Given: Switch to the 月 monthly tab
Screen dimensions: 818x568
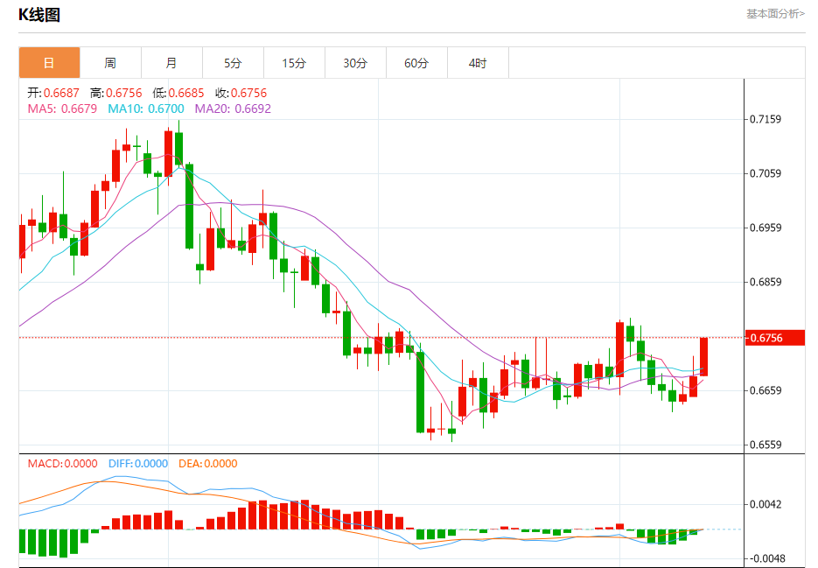Looking at the screenshot, I should 171,63.
